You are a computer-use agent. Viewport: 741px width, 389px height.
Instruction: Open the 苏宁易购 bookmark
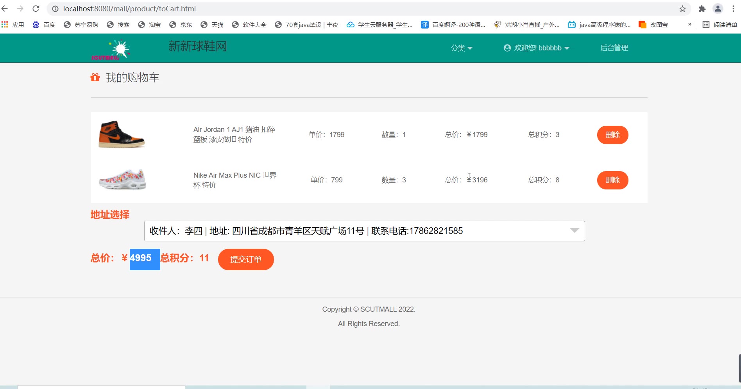tap(81, 25)
